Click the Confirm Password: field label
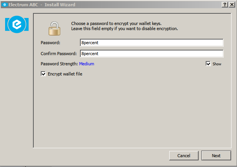The height and width of the screenshot is (167, 237). coord(59,54)
